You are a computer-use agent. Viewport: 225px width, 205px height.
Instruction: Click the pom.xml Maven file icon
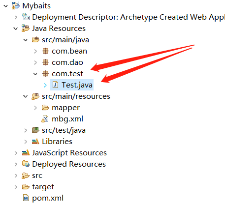pyautogui.click(x=26, y=198)
